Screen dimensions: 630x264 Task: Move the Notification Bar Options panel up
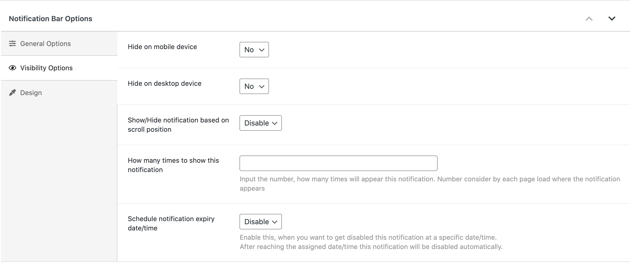589,19
